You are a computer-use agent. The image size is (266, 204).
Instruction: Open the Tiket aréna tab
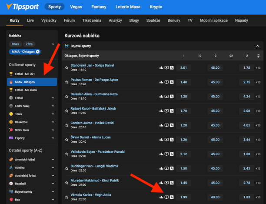pyautogui.click(x=92, y=20)
